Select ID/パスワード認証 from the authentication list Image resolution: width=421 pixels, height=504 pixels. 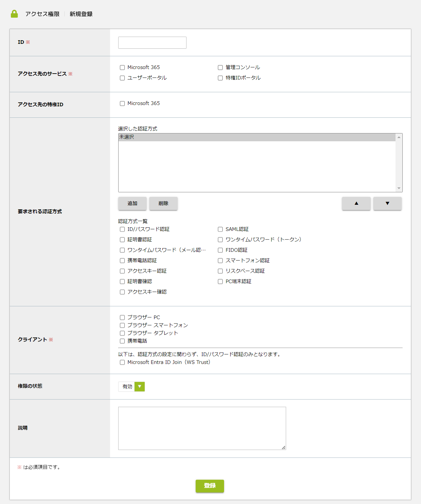coord(122,229)
